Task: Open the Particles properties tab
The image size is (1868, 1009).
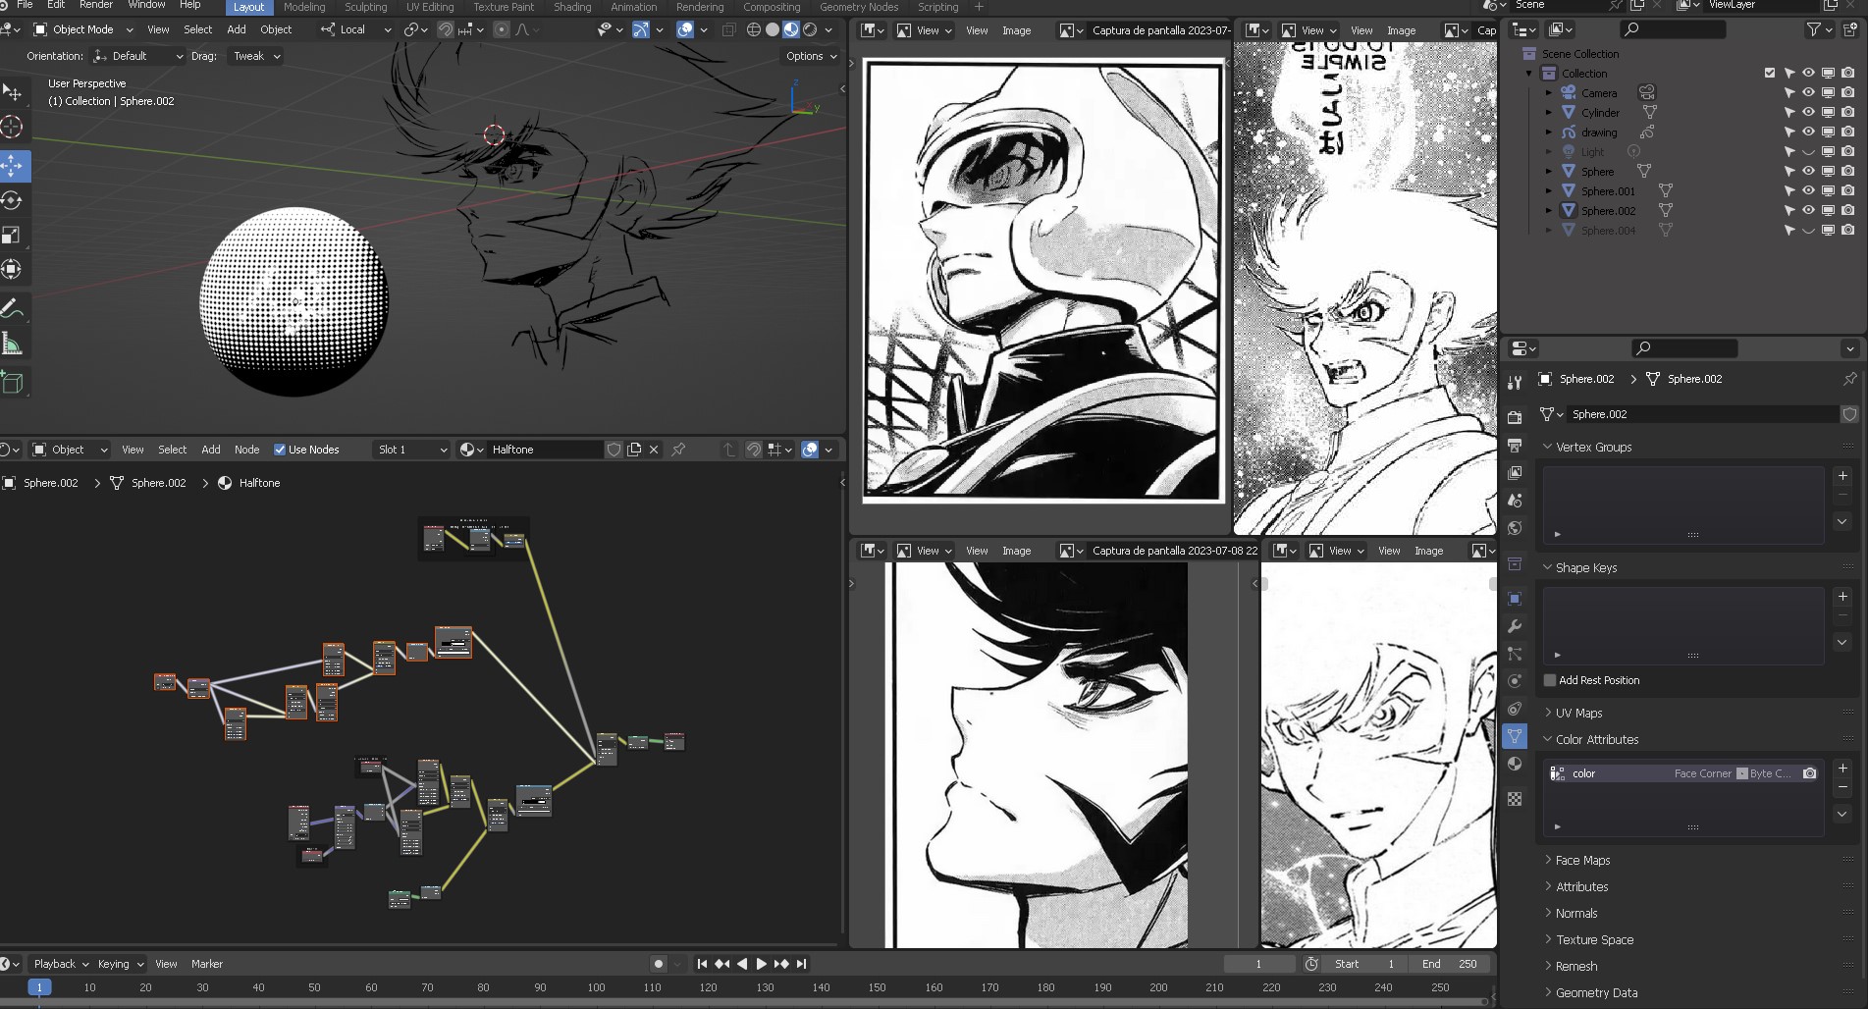Action: (x=1515, y=654)
